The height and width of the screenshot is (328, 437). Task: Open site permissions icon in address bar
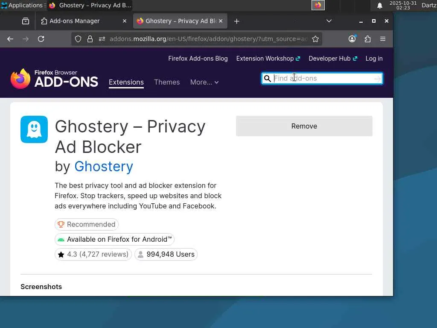[x=102, y=39]
